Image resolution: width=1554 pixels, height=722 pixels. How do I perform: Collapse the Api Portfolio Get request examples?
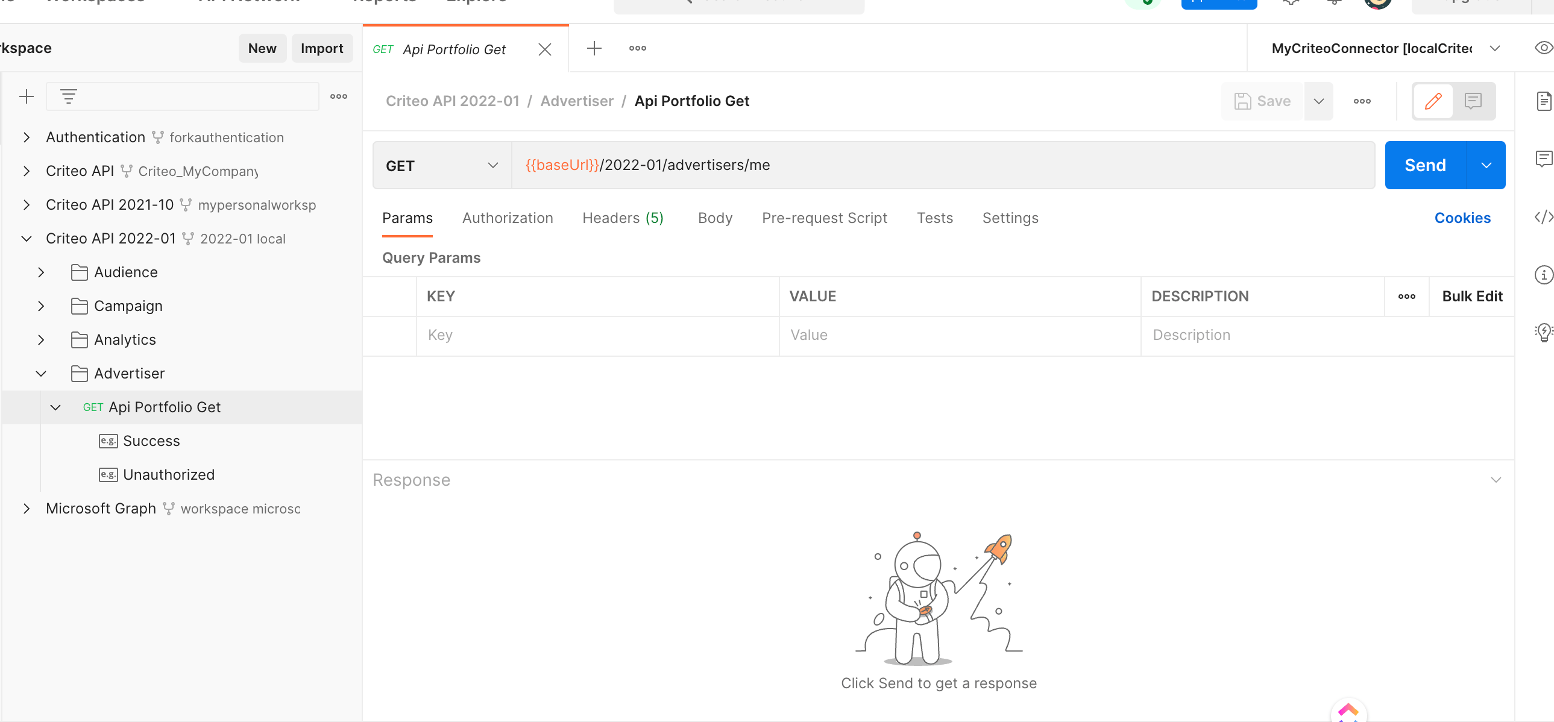[55, 408]
